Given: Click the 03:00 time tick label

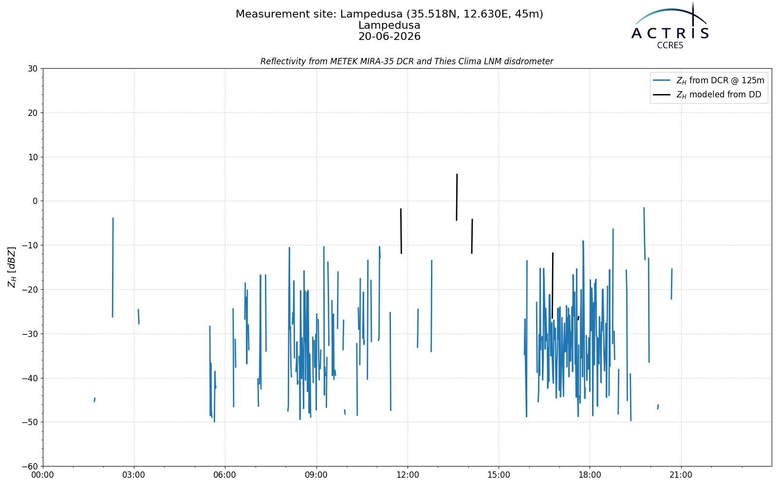Looking at the screenshot, I should (134, 475).
